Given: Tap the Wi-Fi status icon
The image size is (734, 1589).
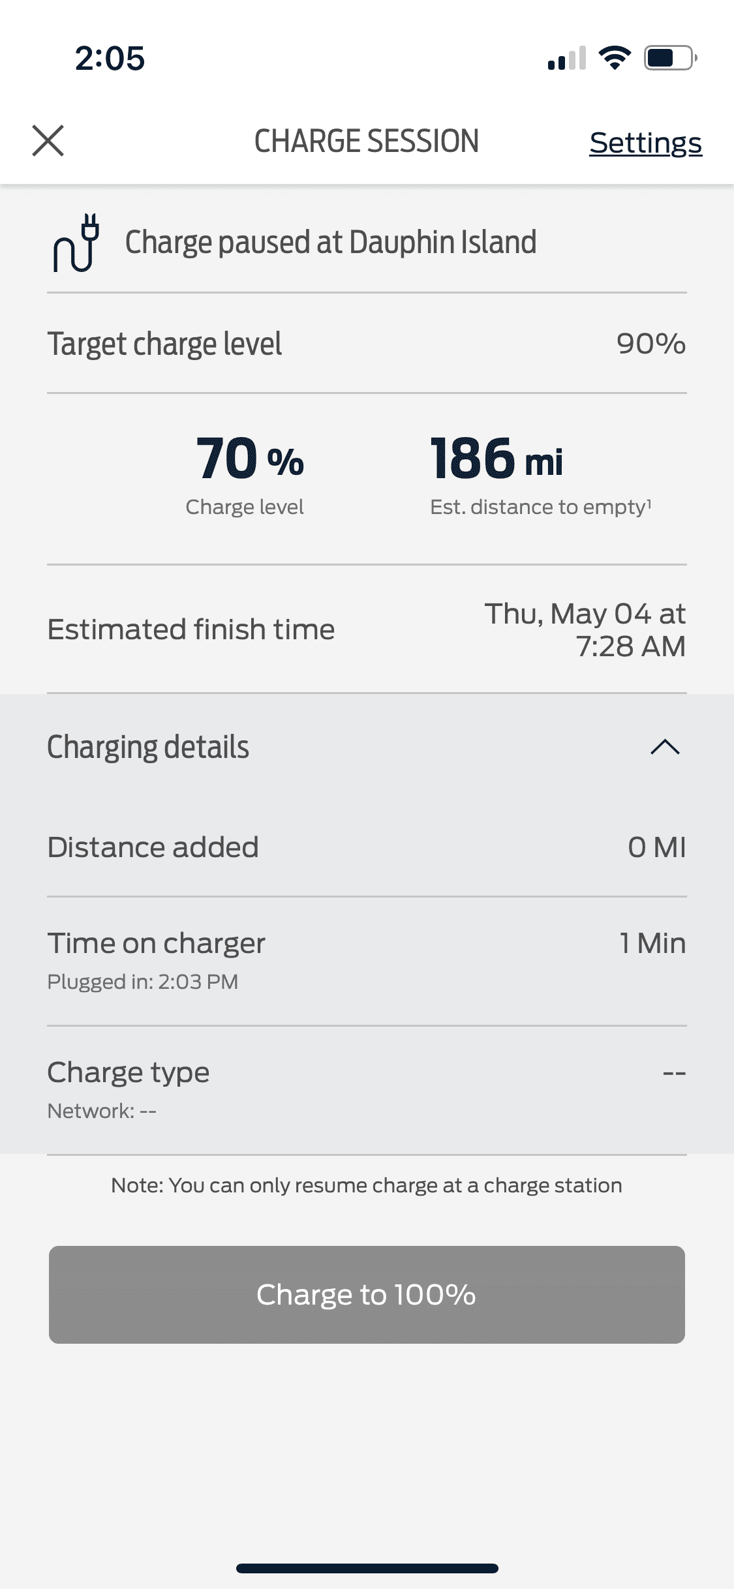Looking at the screenshot, I should click(615, 58).
